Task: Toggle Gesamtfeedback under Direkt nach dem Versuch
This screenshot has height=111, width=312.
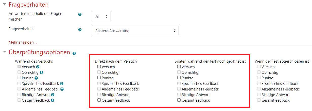Action: click(99, 100)
